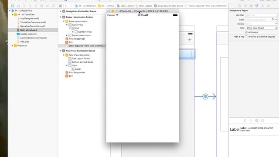279x157 pixels.
Task: Select the Label item in outline
Action: (78, 69)
